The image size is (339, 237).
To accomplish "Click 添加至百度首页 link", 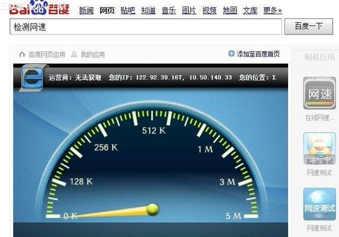I will [258, 54].
